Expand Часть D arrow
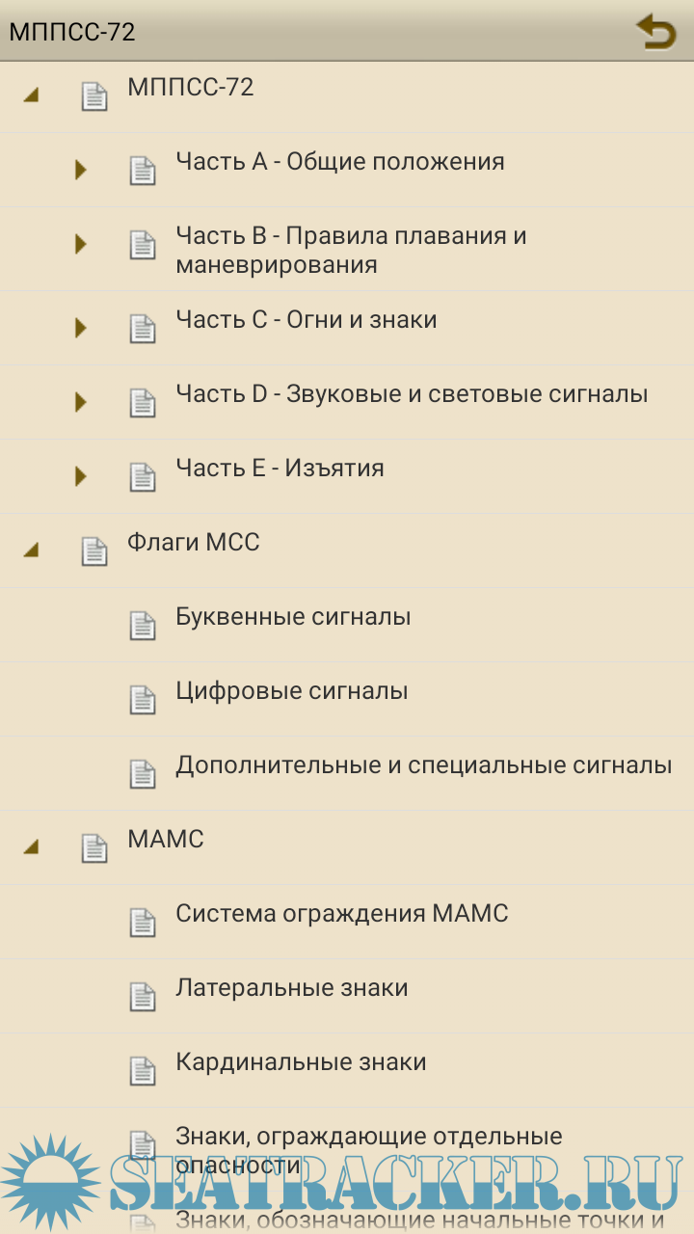The height and width of the screenshot is (1234, 694). (x=81, y=402)
